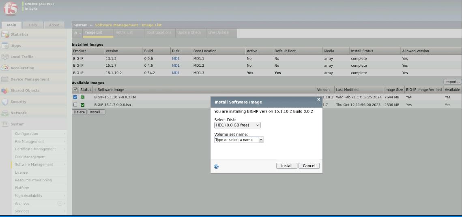Open the Help tab in sidebar

click(33, 25)
